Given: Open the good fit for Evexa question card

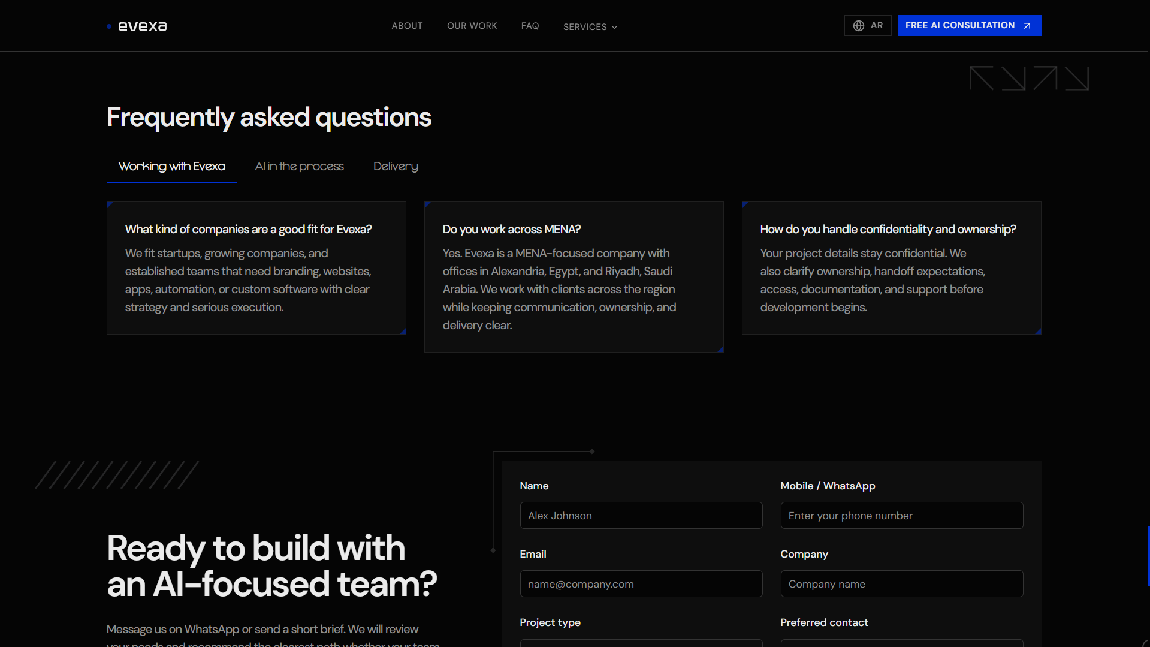Looking at the screenshot, I should 256,268.
